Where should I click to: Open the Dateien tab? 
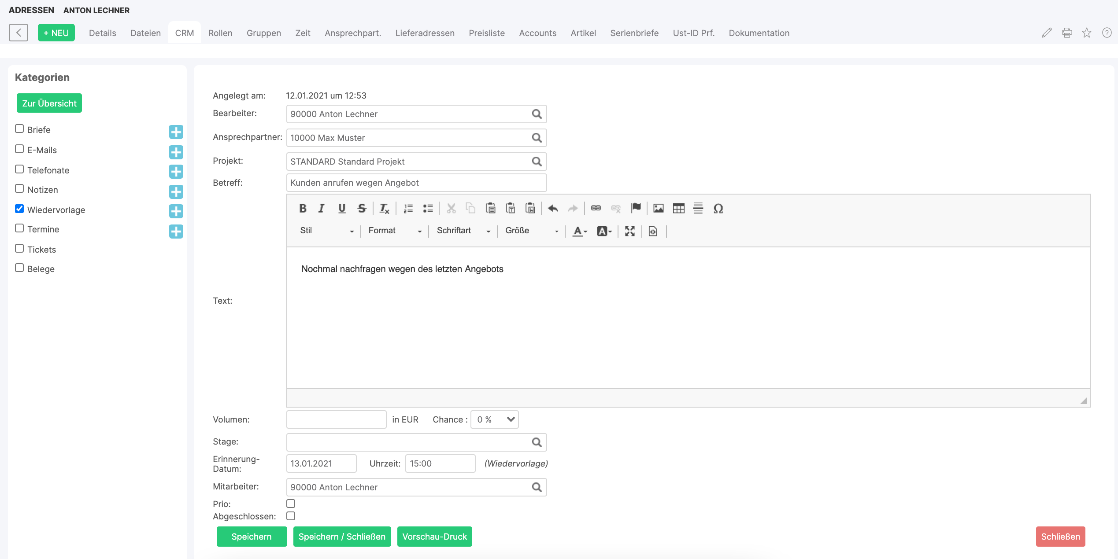click(145, 33)
